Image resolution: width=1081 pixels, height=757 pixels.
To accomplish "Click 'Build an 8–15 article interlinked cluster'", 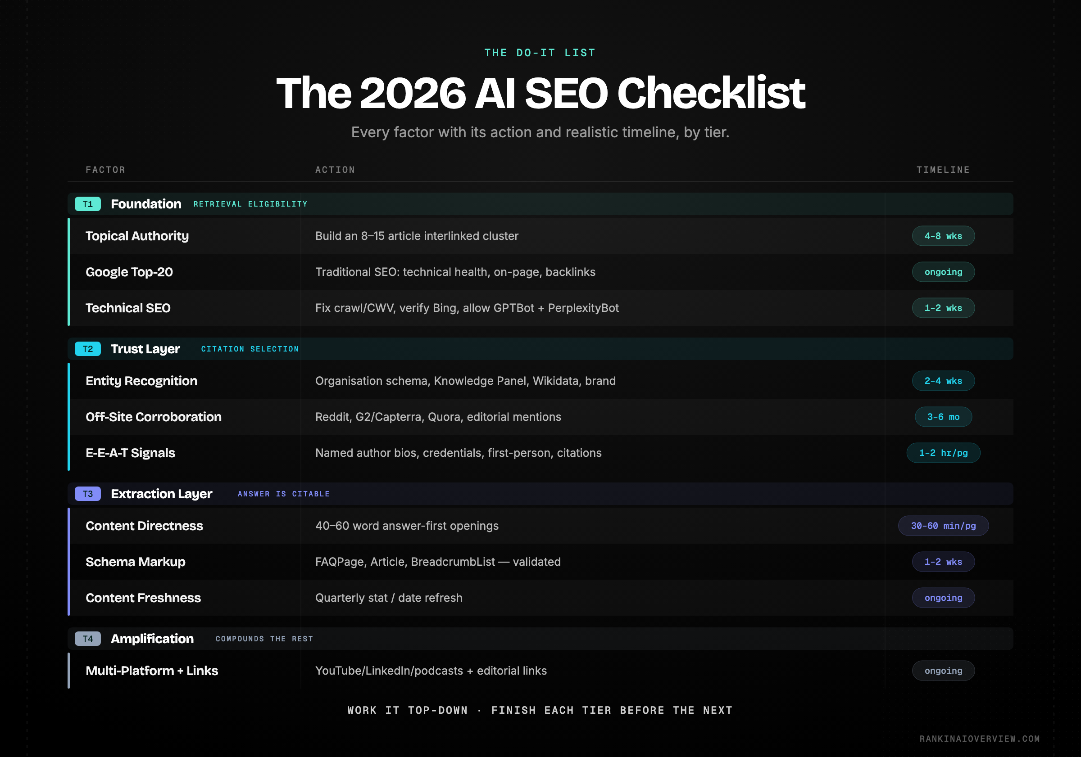I will [417, 236].
